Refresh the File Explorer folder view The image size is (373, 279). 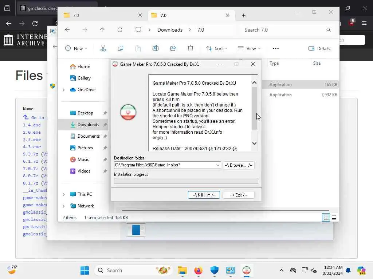pyautogui.click(x=119, y=30)
